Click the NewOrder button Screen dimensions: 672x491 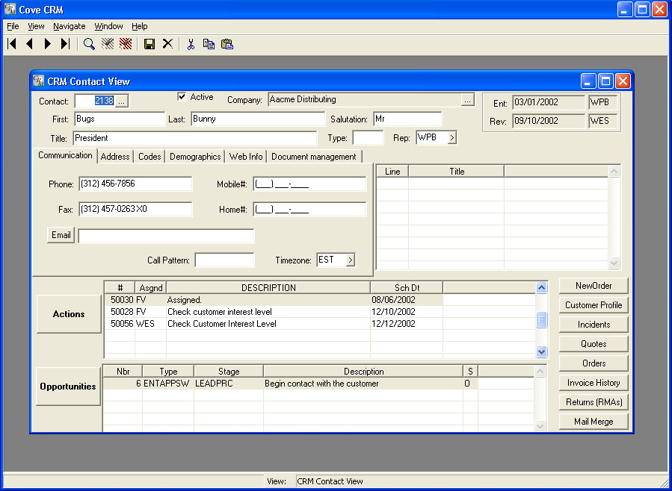[594, 286]
